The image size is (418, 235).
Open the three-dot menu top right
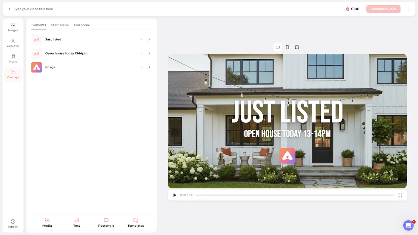(408, 9)
